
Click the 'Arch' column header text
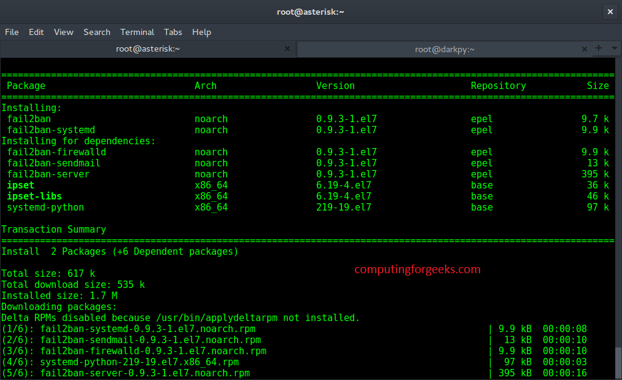pos(206,86)
